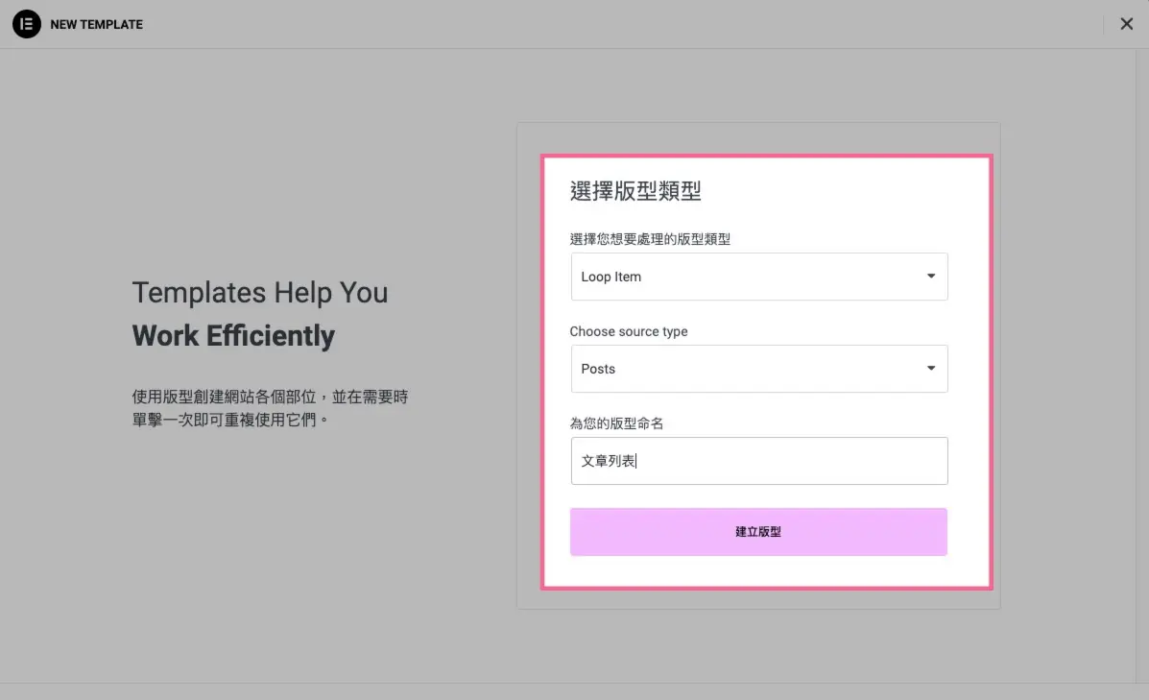Click the 選擇版型類型 heading

635,191
